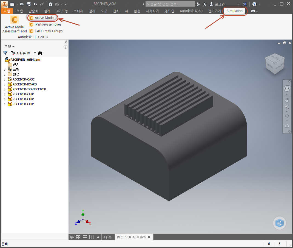Open the 파일 menu

tap(7, 11)
